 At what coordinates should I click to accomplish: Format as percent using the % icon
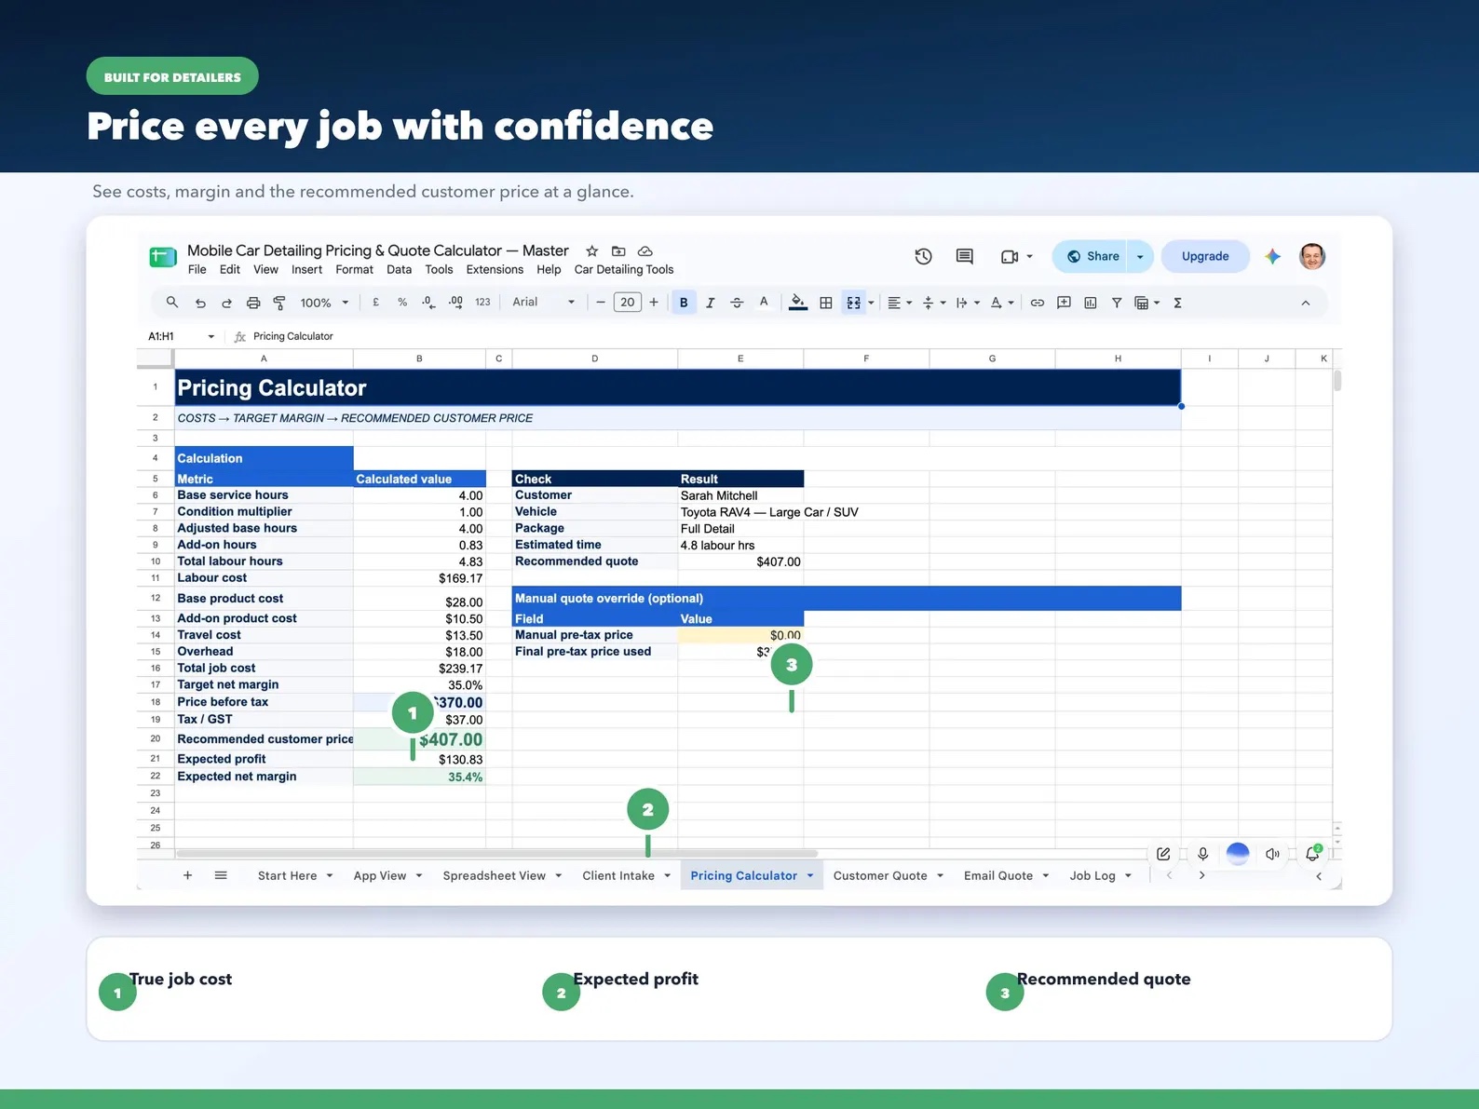(402, 303)
